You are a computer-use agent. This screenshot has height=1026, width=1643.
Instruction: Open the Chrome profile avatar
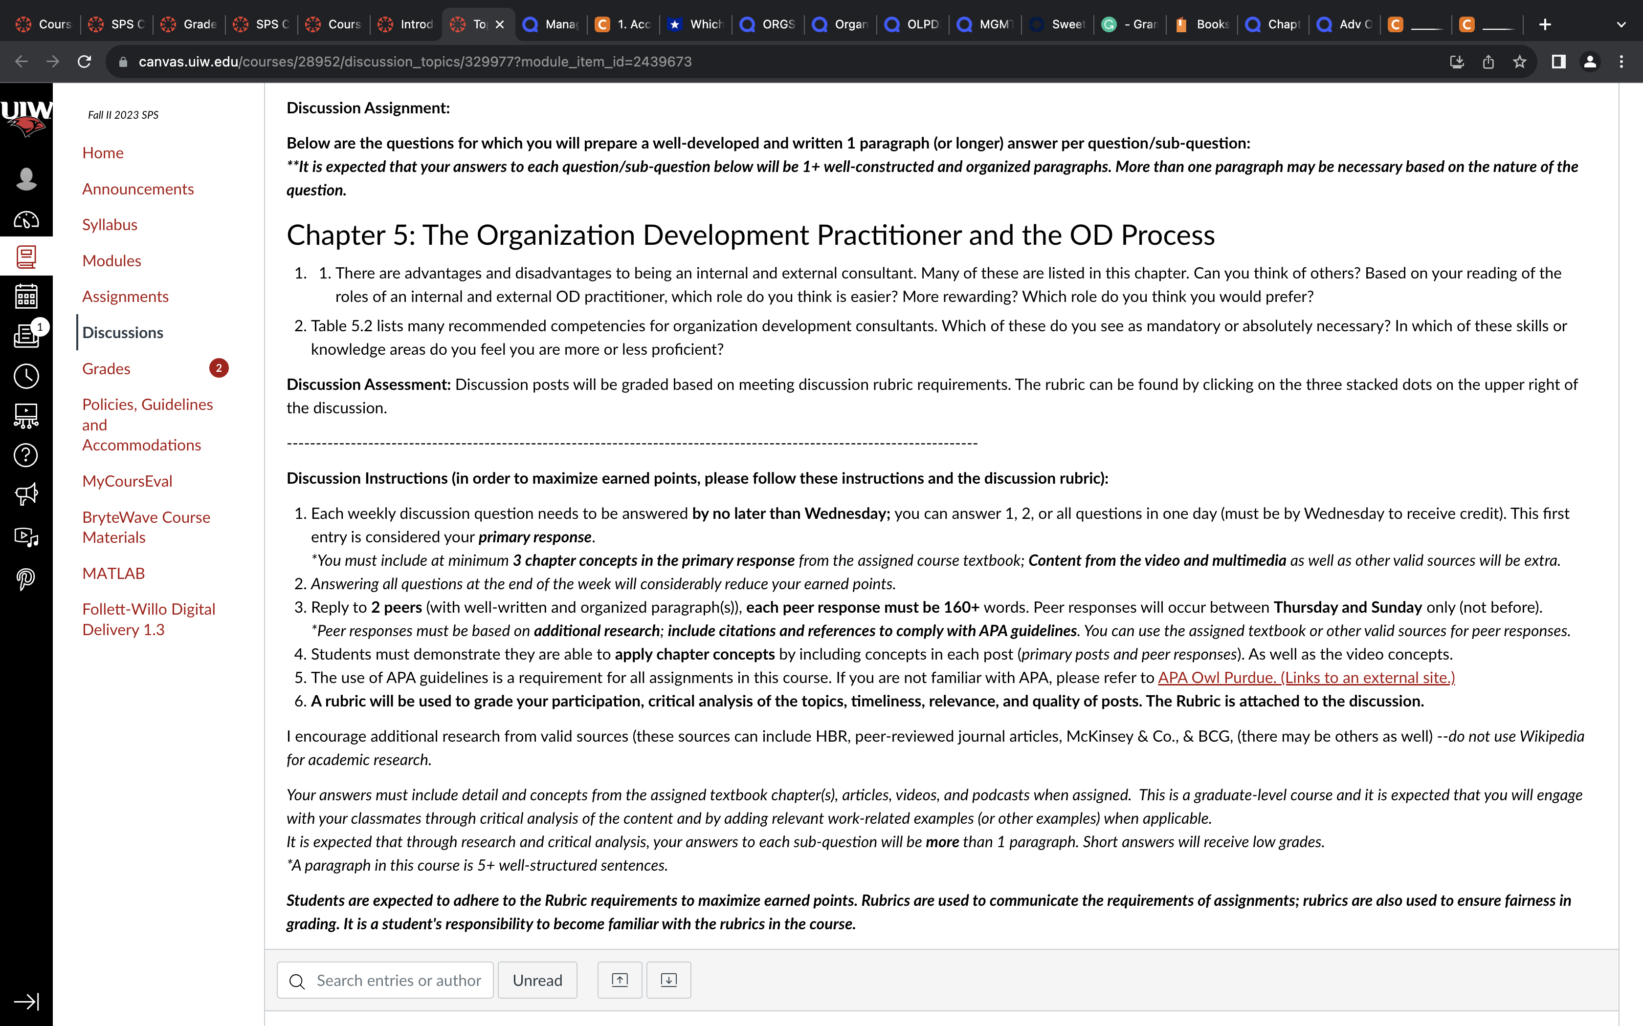point(1590,62)
